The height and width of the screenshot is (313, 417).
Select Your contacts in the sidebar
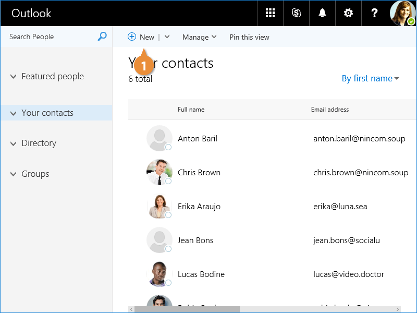[x=47, y=113]
